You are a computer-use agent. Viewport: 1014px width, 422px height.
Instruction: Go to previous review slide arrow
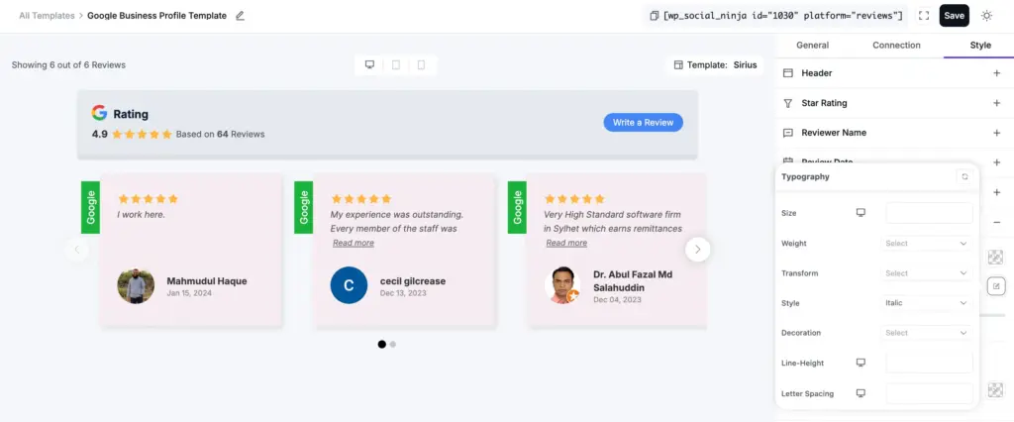pyautogui.click(x=77, y=250)
